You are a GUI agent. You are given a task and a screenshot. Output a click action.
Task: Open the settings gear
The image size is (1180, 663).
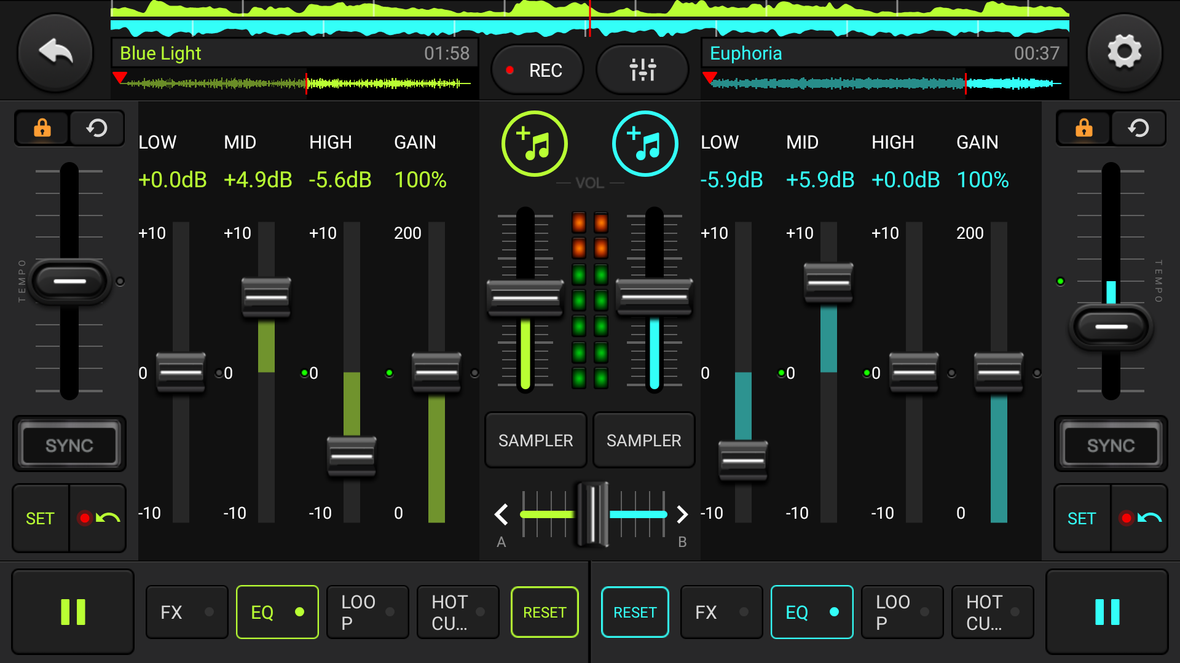point(1124,53)
